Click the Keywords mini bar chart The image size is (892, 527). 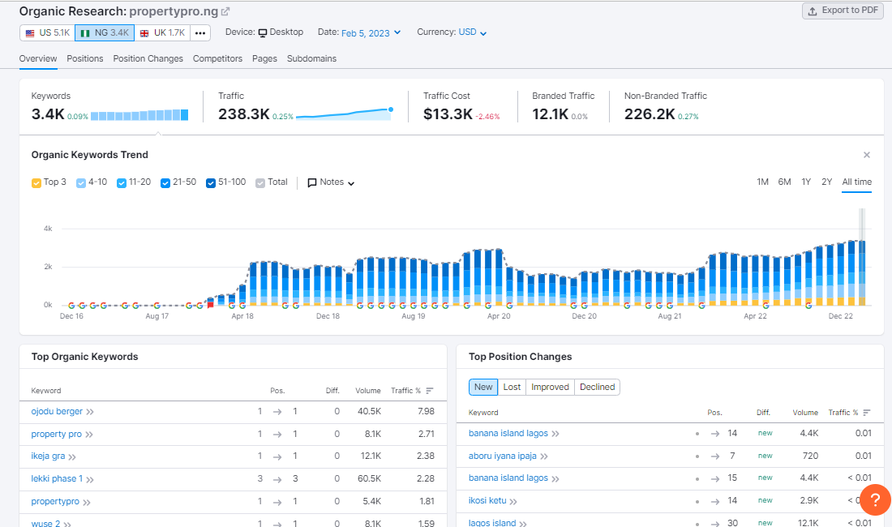[139, 115]
